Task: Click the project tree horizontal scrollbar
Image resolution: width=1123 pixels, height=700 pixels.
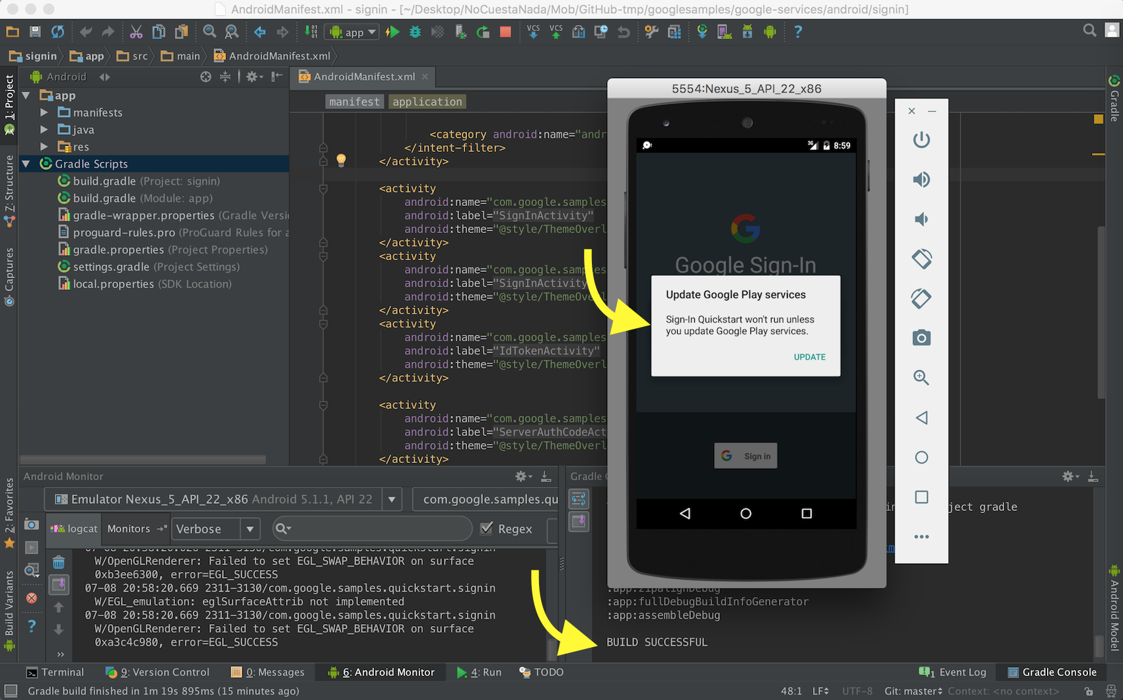Action: pyautogui.click(x=143, y=460)
